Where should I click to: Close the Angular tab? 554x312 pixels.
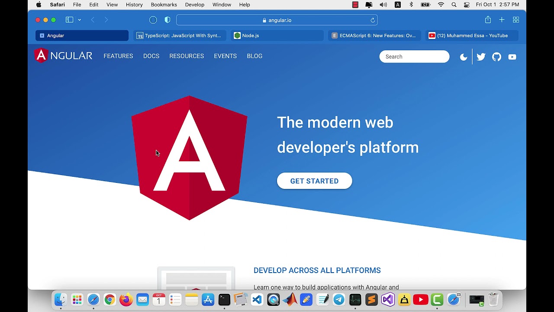click(42, 36)
